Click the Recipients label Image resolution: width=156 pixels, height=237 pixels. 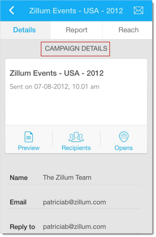tap(76, 148)
